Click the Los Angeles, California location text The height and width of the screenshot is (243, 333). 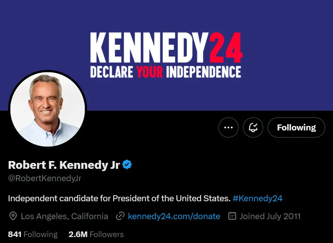(65, 216)
